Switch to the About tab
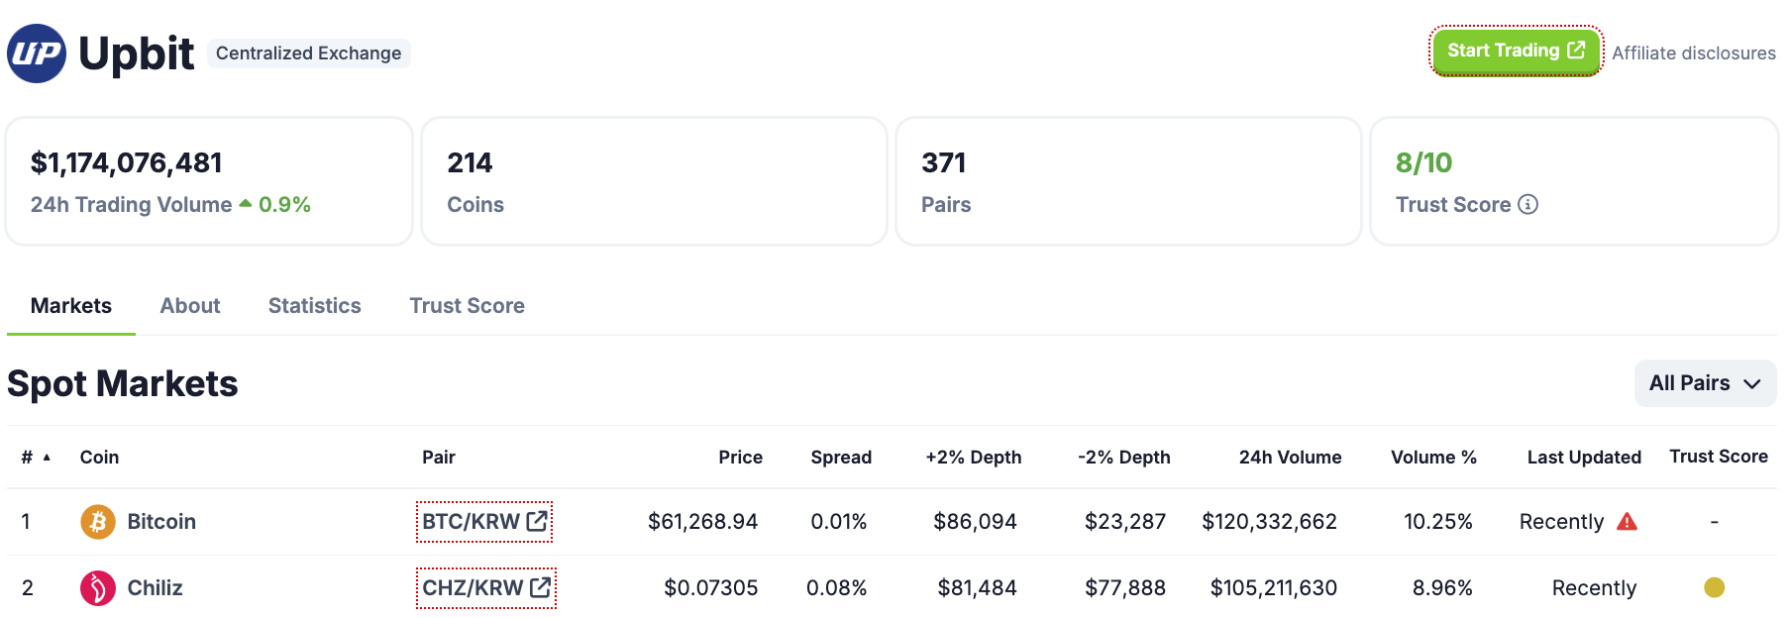 pos(190,306)
